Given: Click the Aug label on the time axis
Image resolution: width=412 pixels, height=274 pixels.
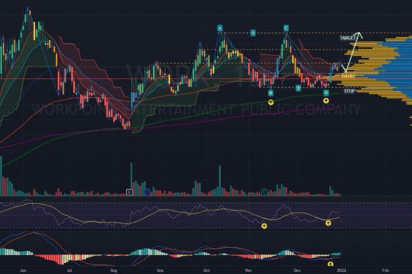Looking at the screenshot, I should 113,271.
